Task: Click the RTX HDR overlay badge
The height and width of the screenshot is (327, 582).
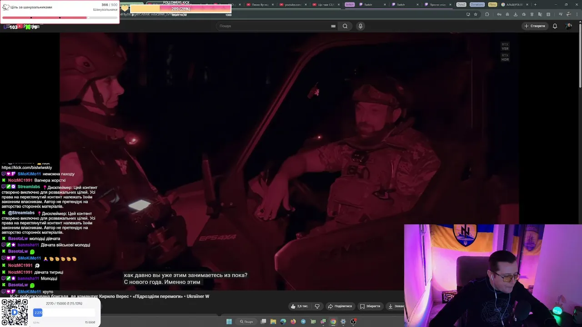Action: coord(505,57)
